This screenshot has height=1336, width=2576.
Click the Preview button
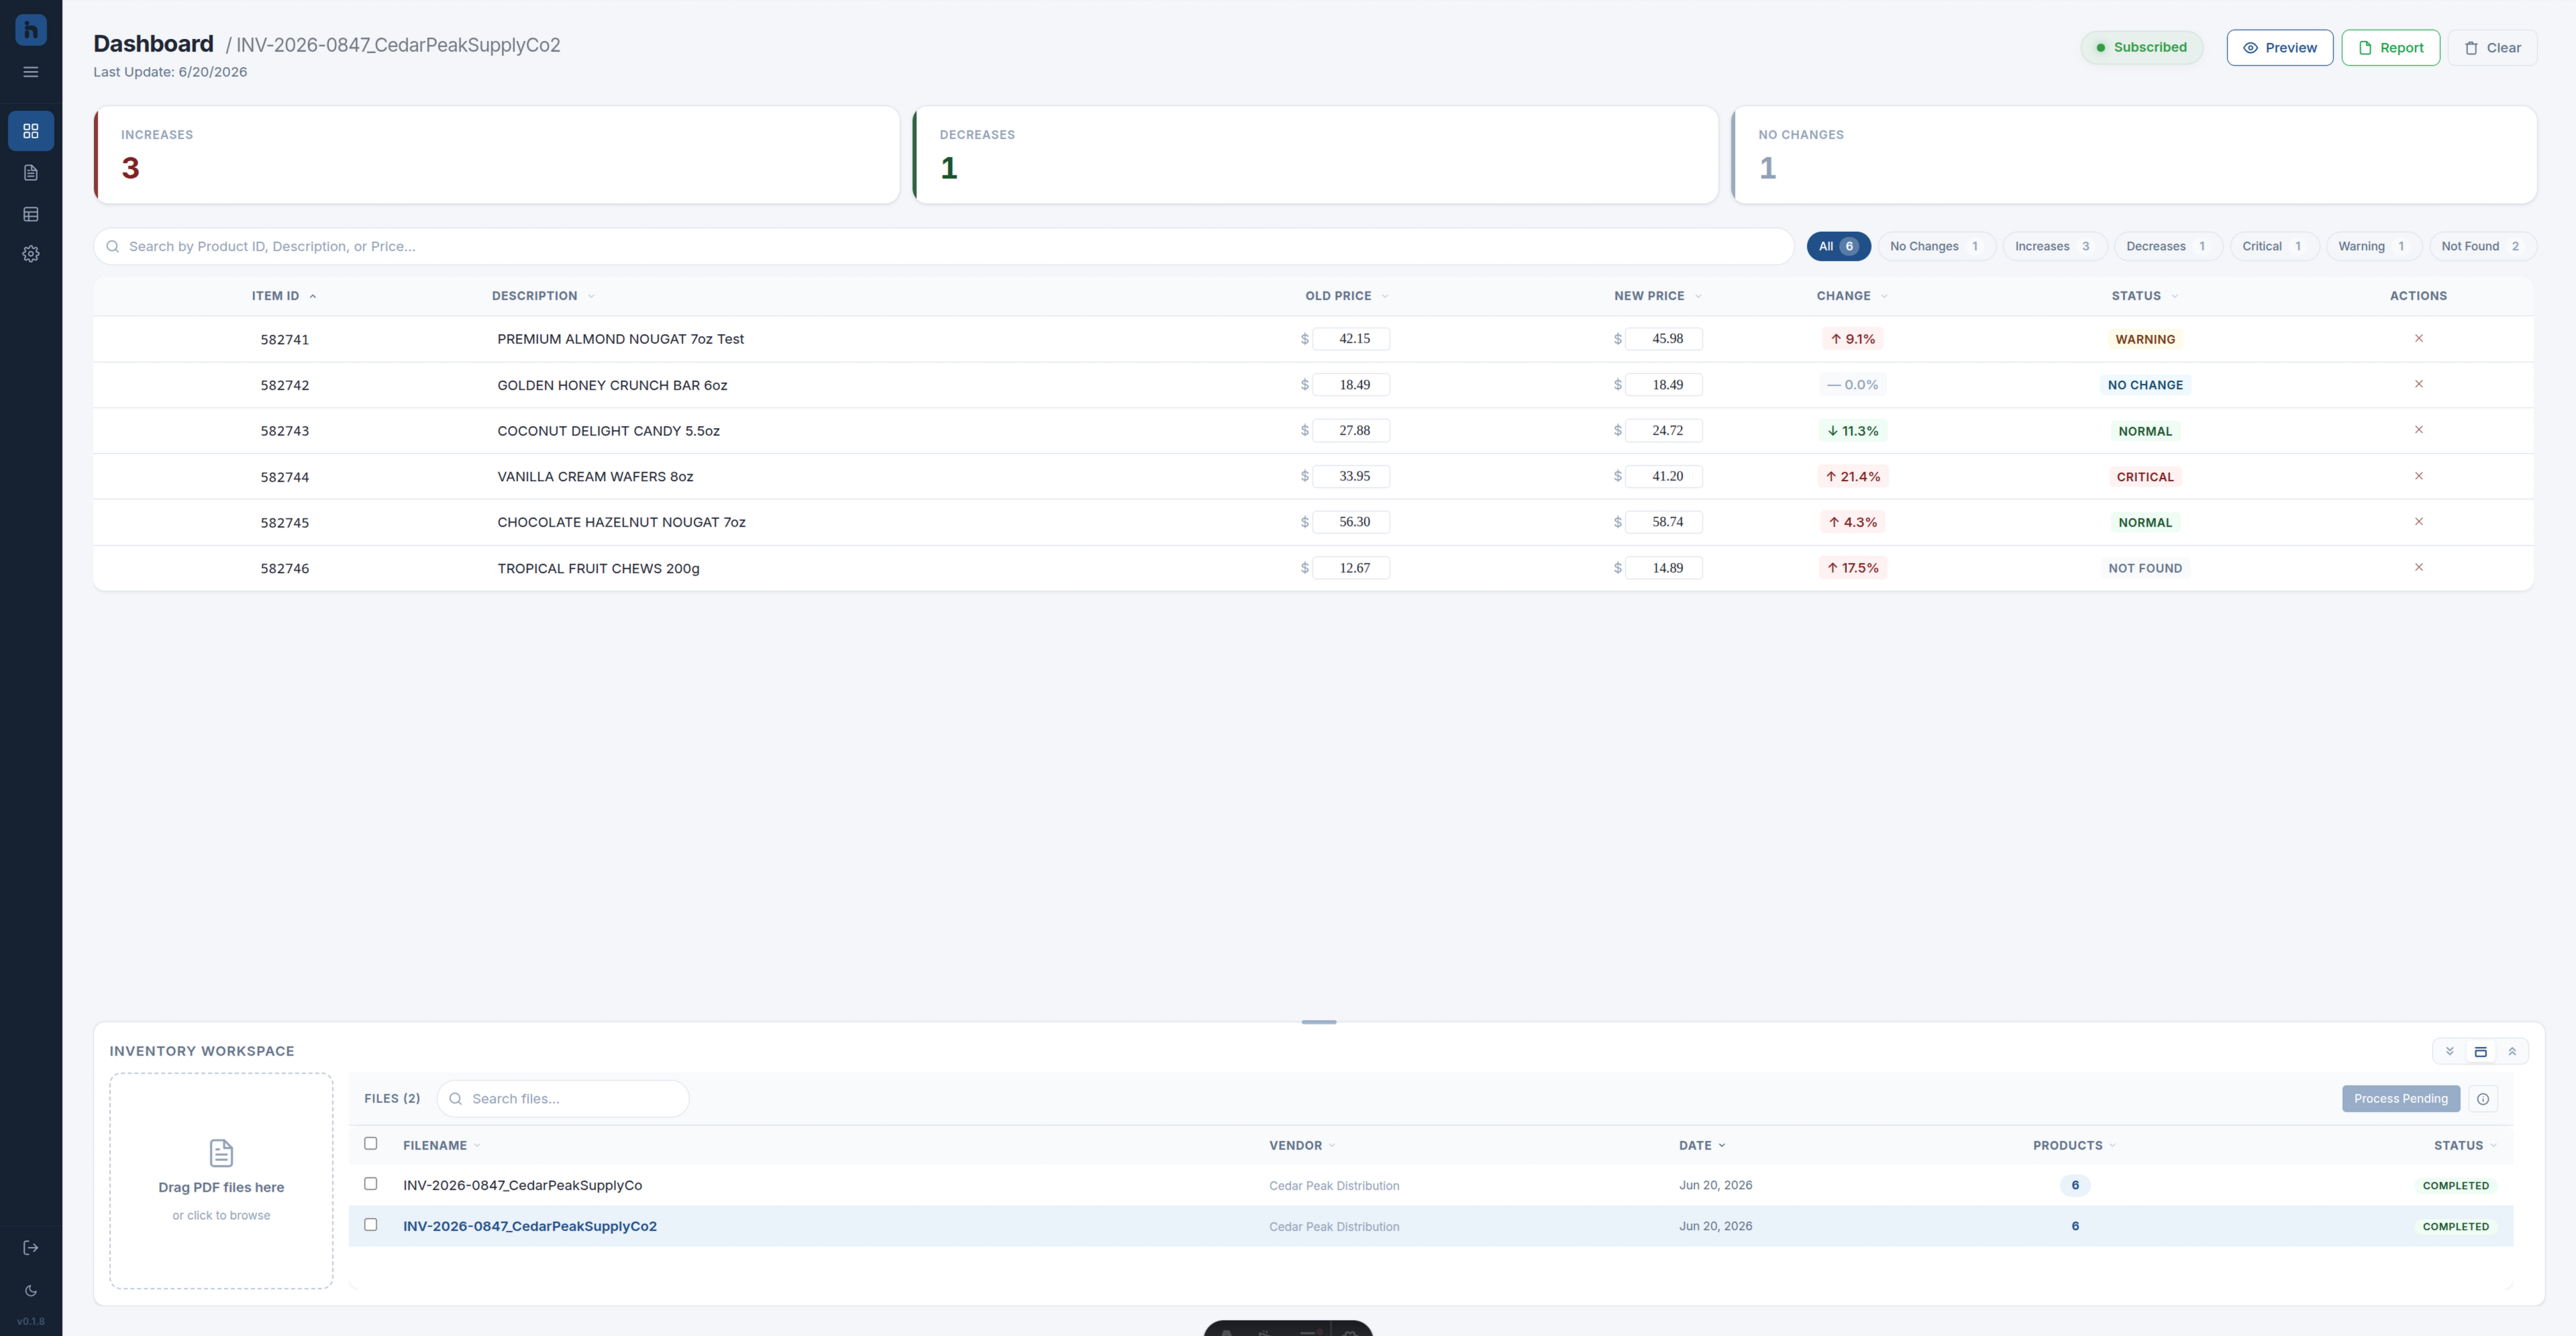click(x=2279, y=48)
